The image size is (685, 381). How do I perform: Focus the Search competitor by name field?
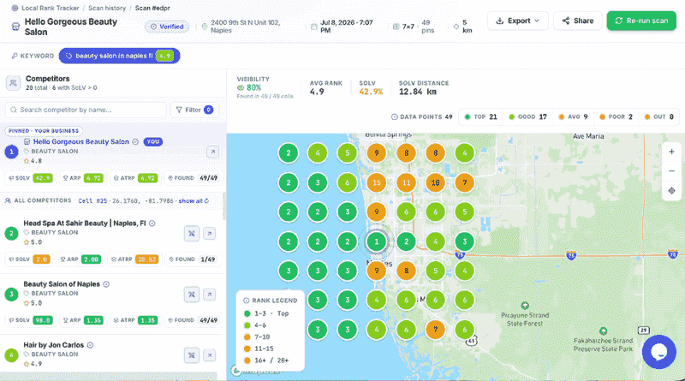pyautogui.click(x=86, y=110)
